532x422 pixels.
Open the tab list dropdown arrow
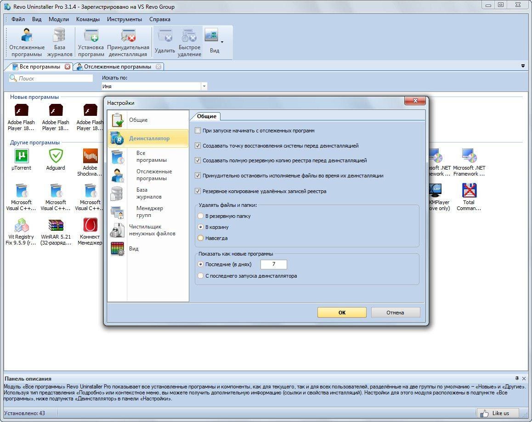click(x=523, y=66)
